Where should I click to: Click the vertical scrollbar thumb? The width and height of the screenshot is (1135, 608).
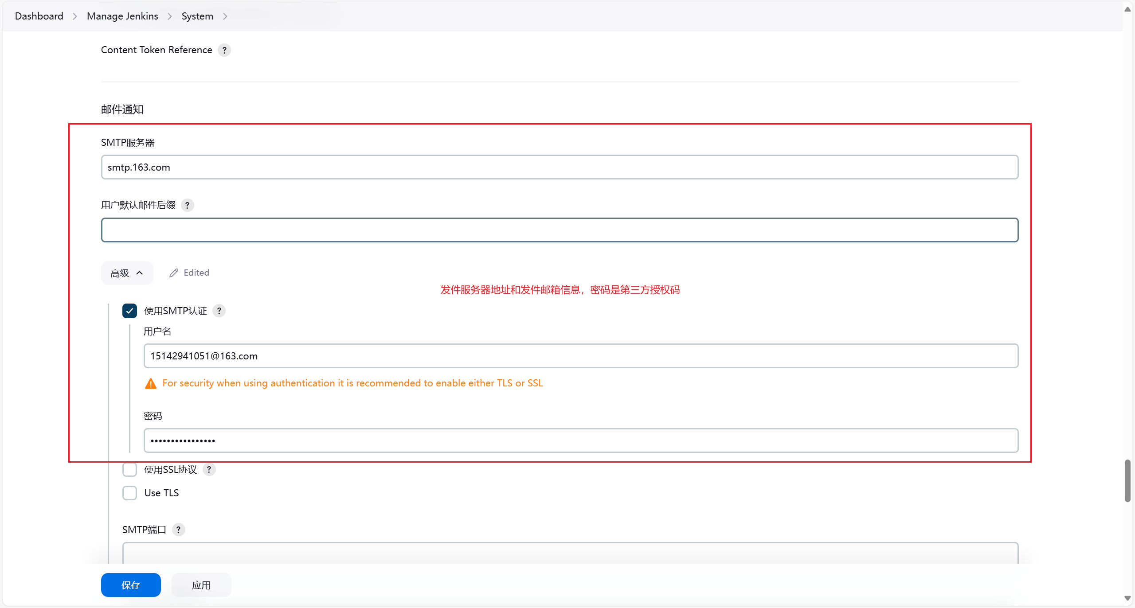(1127, 481)
